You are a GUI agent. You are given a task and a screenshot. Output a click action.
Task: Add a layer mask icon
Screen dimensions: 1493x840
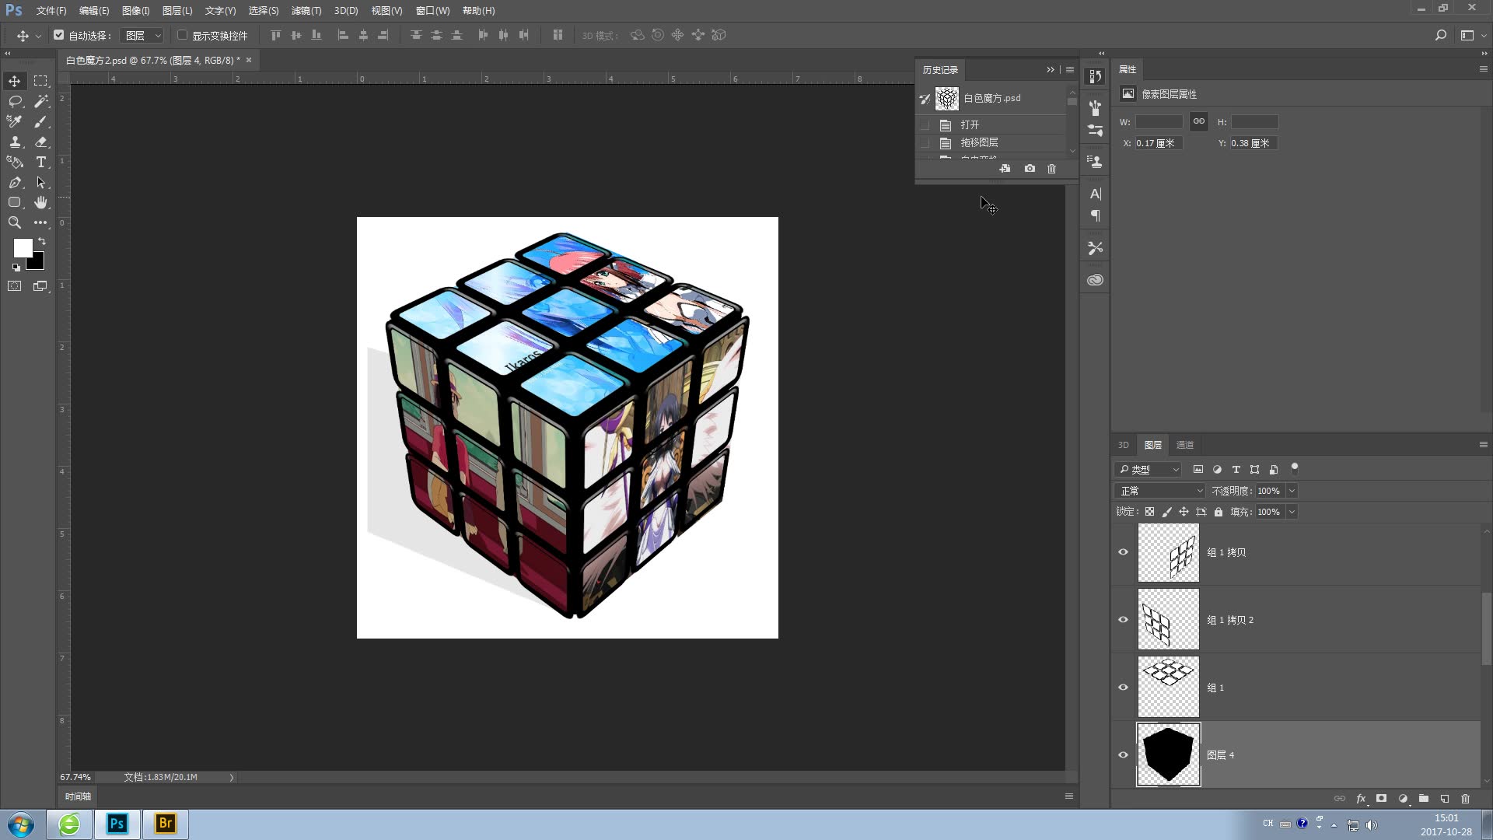1382,799
